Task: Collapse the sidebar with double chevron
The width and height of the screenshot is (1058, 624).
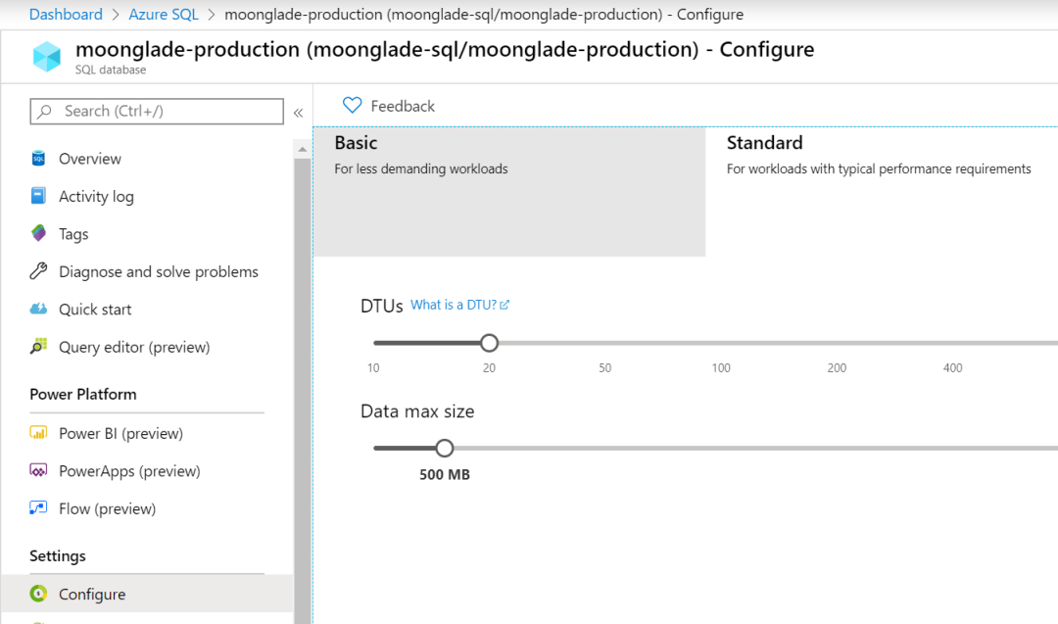Action: [298, 113]
